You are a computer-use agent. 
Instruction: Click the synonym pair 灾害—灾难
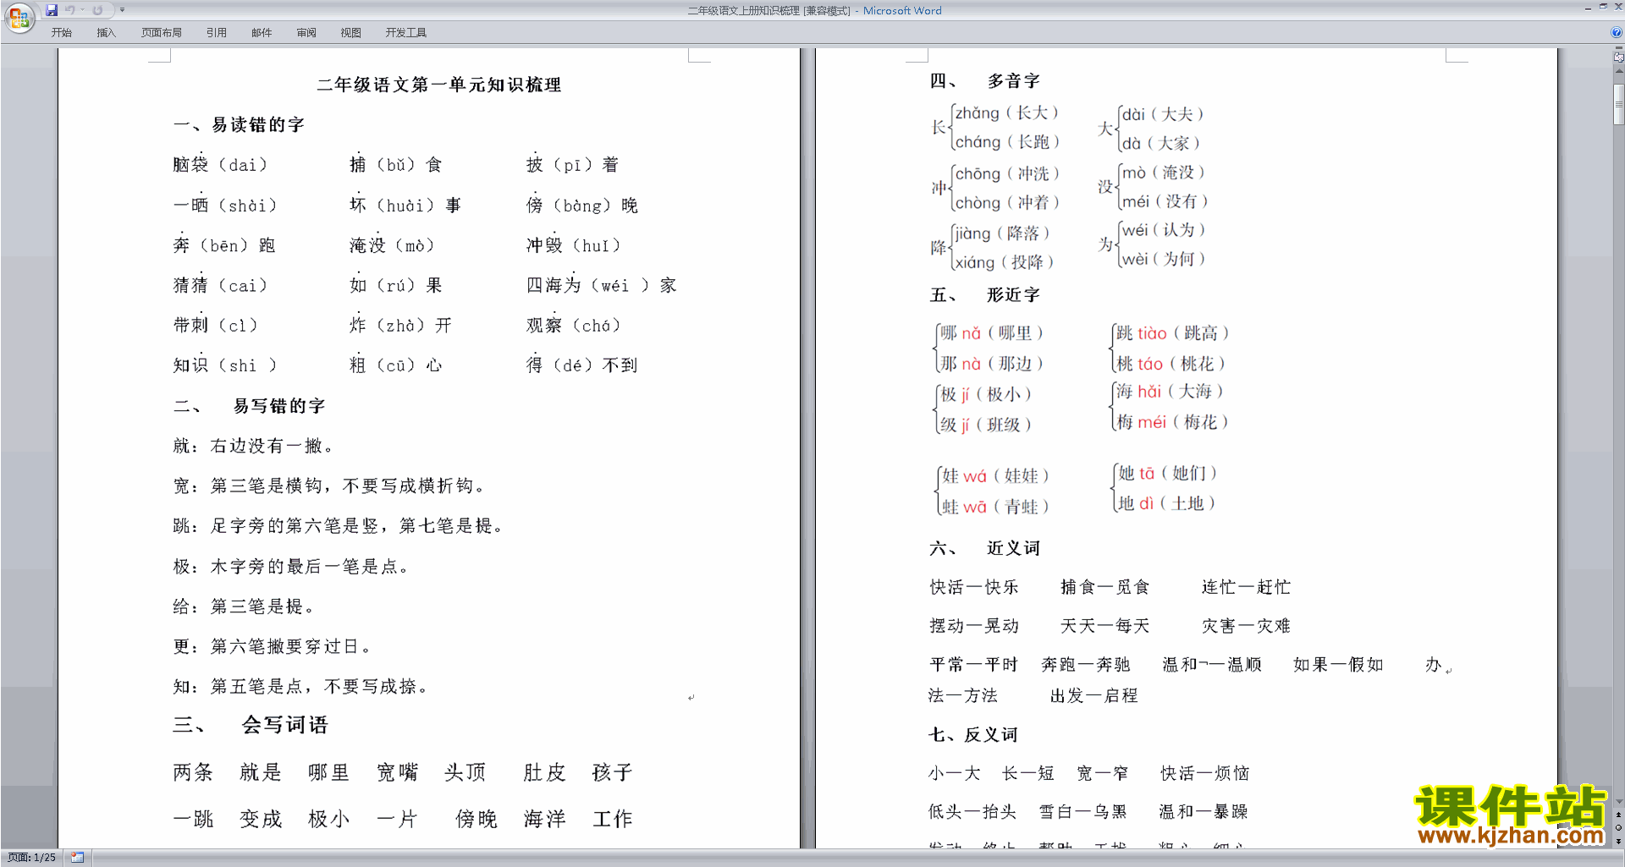pyautogui.click(x=1246, y=626)
